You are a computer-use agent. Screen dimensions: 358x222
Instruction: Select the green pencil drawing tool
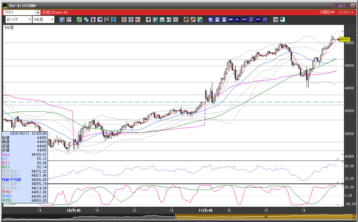pyautogui.click(x=79, y=20)
